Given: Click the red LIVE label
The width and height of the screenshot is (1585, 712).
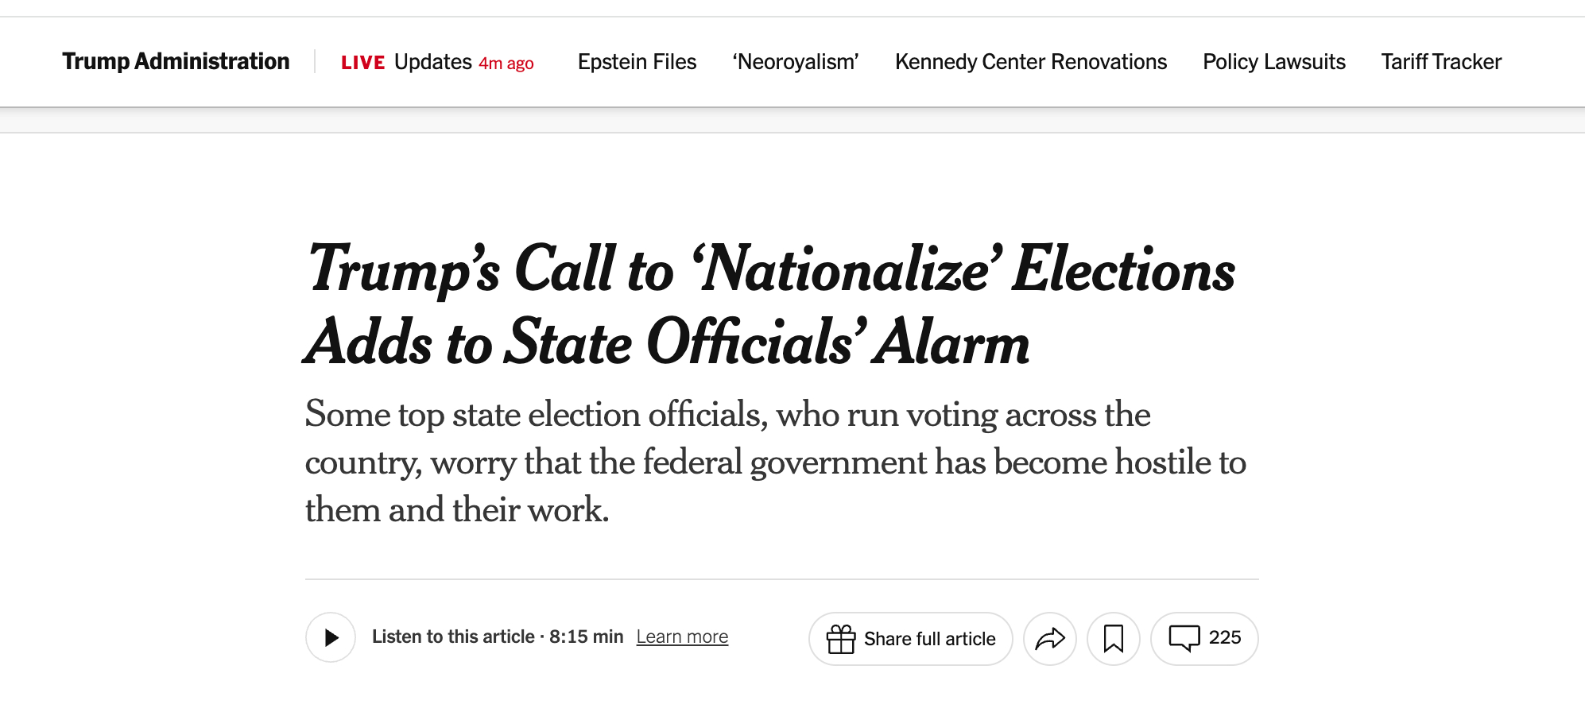Looking at the screenshot, I should (362, 63).
